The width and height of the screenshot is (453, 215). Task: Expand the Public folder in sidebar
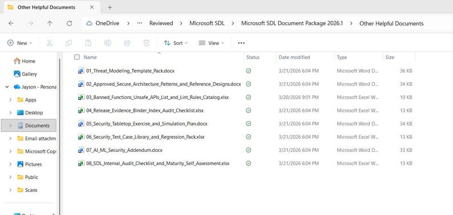coord(10,177)
